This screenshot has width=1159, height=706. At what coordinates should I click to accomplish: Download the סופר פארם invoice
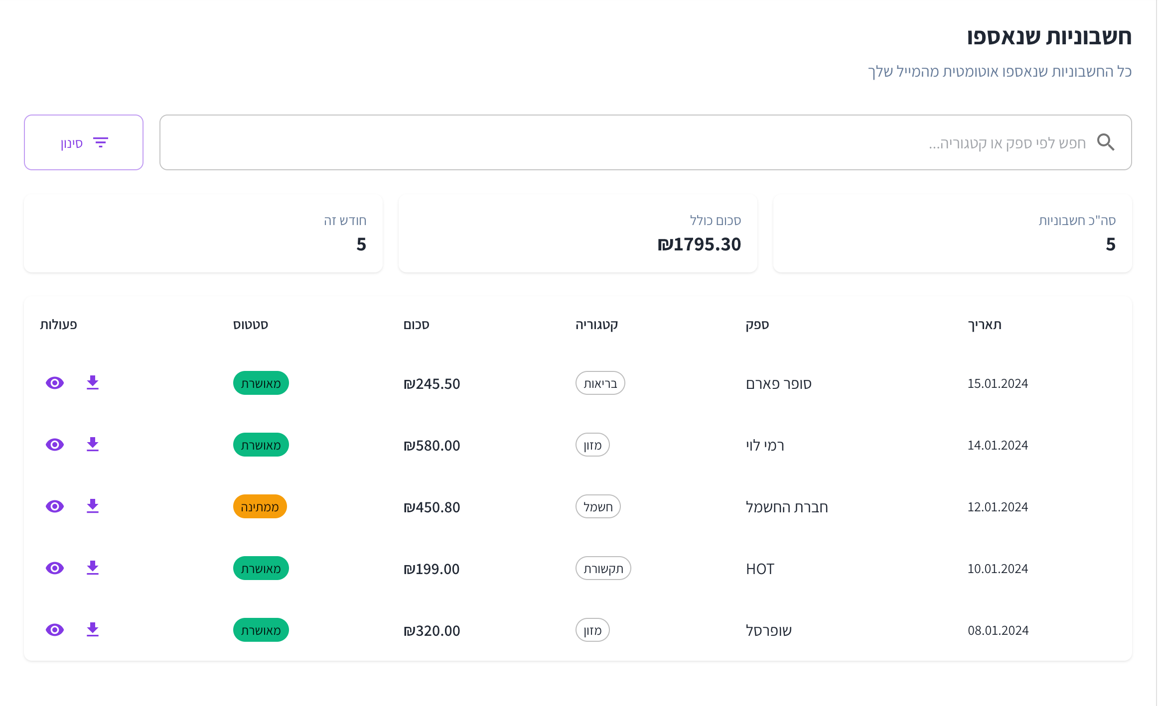tap(93, 383)
